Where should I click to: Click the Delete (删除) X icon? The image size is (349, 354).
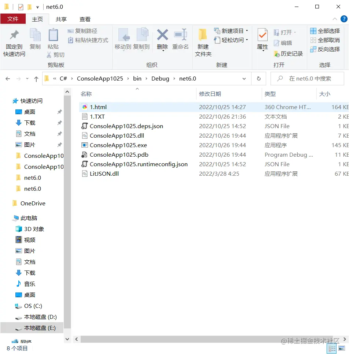[x=162, y=34]
